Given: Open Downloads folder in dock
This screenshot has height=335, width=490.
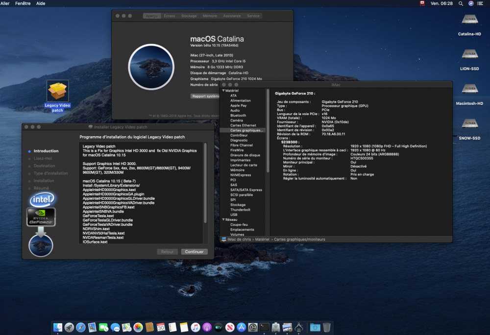Looking at the screenshot, I should coord(315,327).
